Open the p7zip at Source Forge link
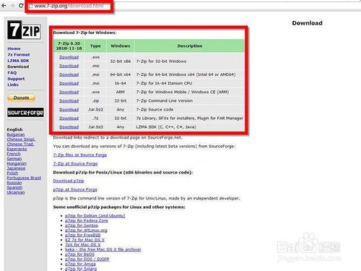The image size is (361, 271). tap(75, 189)
